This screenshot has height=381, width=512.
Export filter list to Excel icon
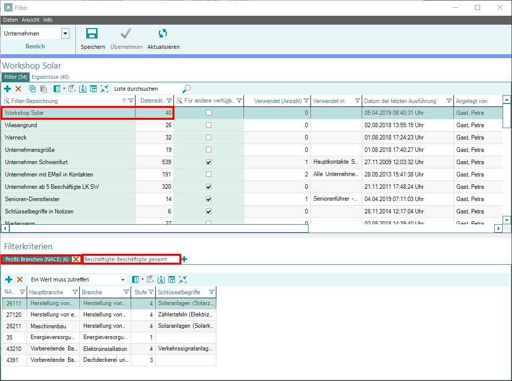point(83,89)
